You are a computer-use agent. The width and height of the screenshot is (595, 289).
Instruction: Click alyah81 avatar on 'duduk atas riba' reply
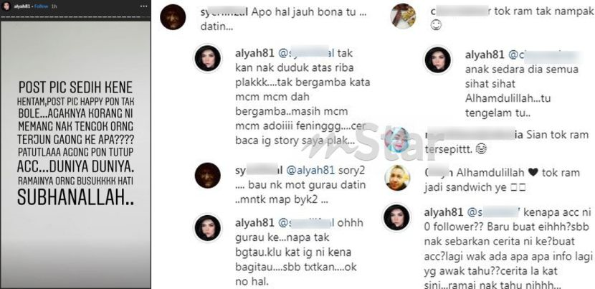pos(208,58)
